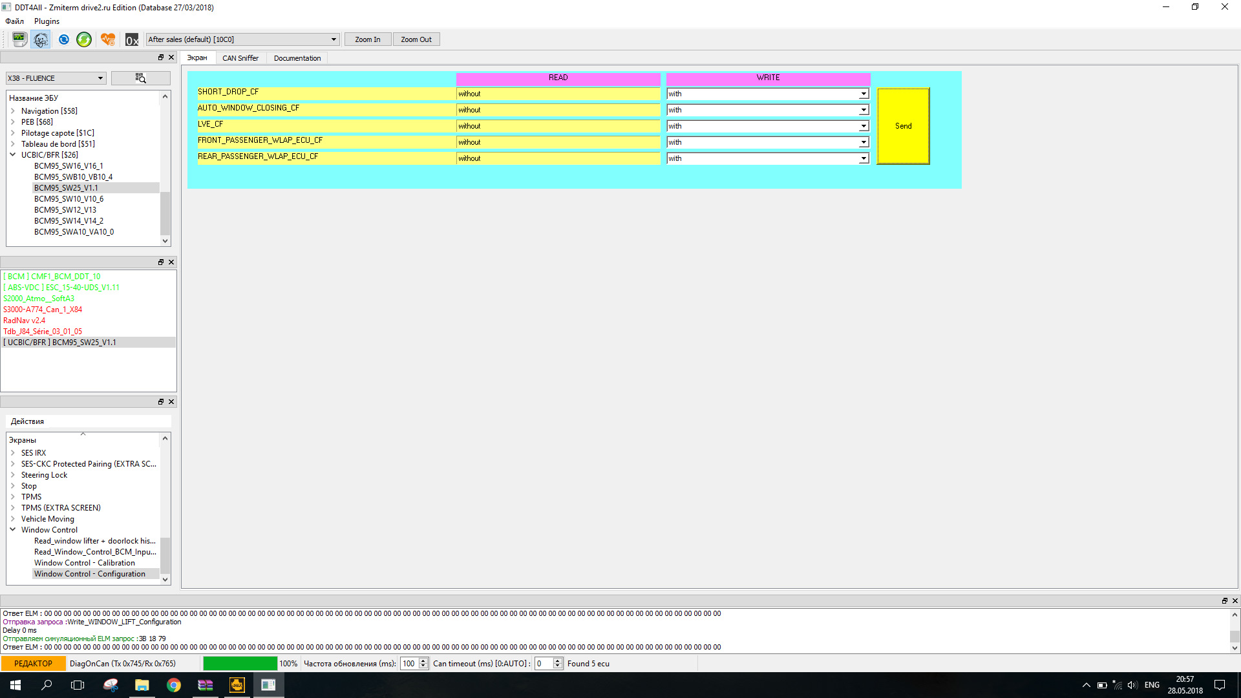Click the Zoom In button
The height and width of the screenshot is (698, 1241).
(x=367, y=39)
